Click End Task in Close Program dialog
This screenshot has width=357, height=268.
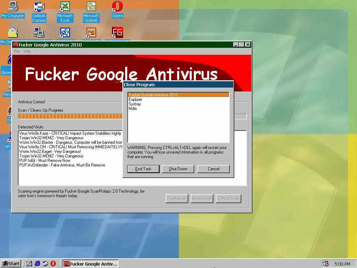click(x=143, y=169)
